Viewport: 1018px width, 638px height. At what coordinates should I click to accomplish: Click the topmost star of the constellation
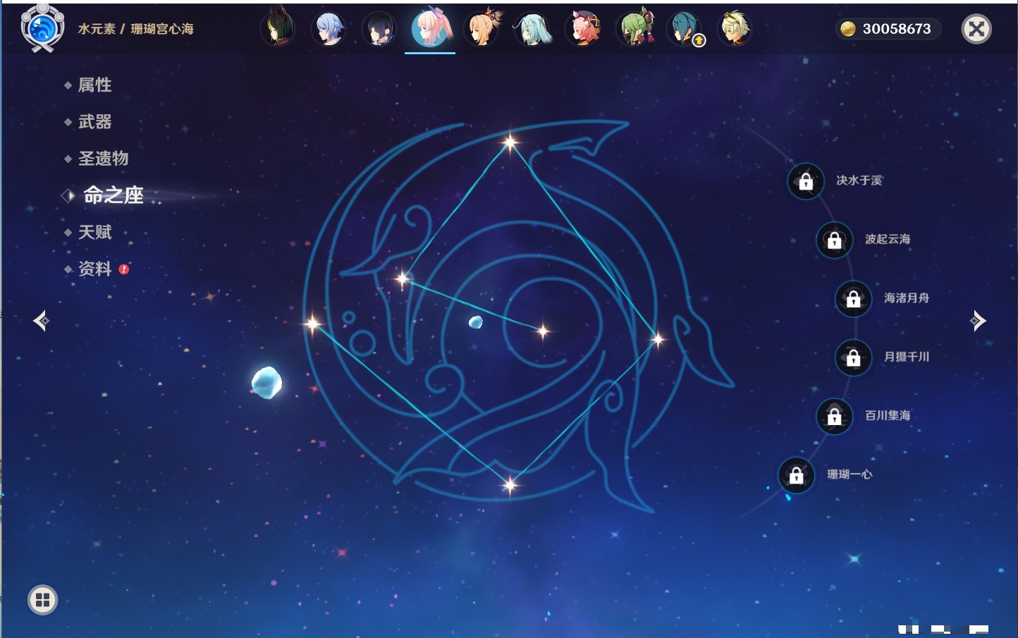tap(510, 142)
